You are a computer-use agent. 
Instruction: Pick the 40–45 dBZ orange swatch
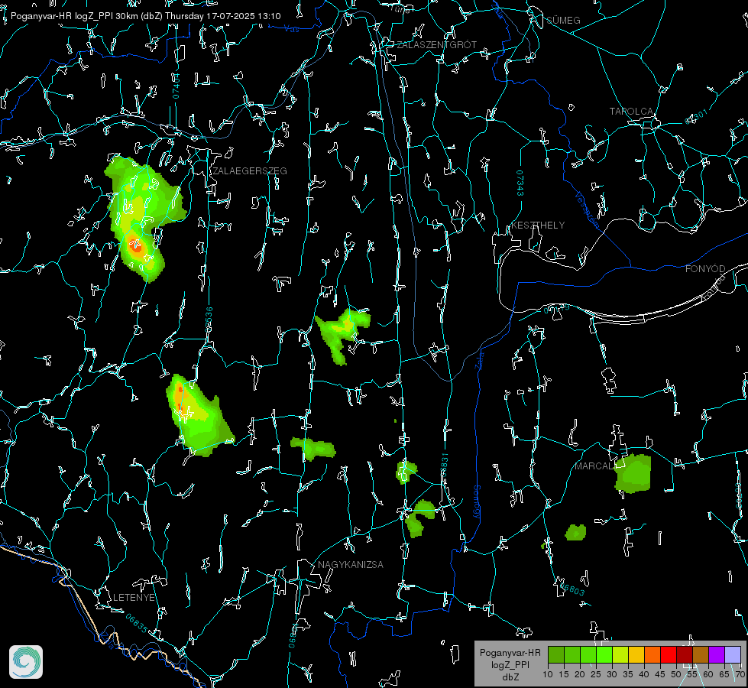pos(652,654)
